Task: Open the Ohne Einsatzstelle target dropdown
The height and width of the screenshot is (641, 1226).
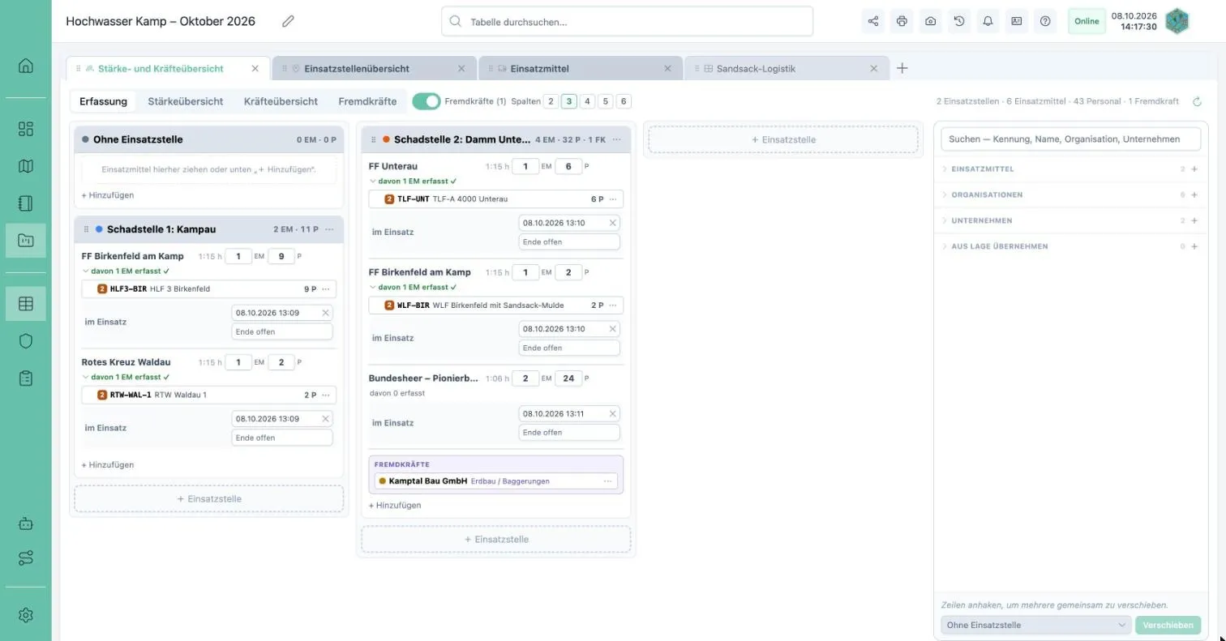Action: click(1036, 625)
